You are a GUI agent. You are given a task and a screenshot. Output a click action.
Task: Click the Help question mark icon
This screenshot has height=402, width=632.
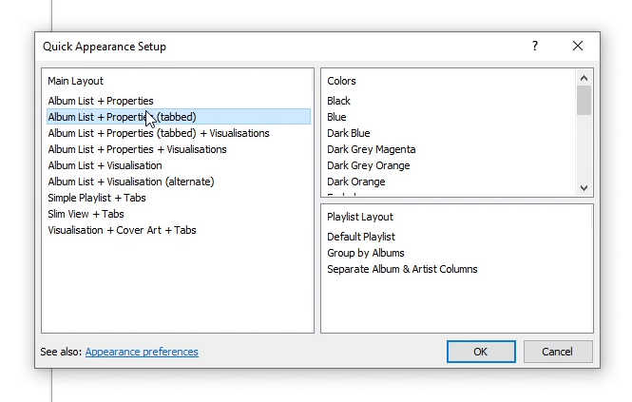tap(535, 46)
